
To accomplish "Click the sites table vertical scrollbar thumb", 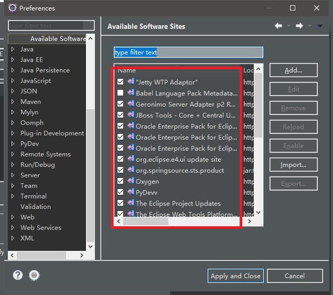I will 259,106.
